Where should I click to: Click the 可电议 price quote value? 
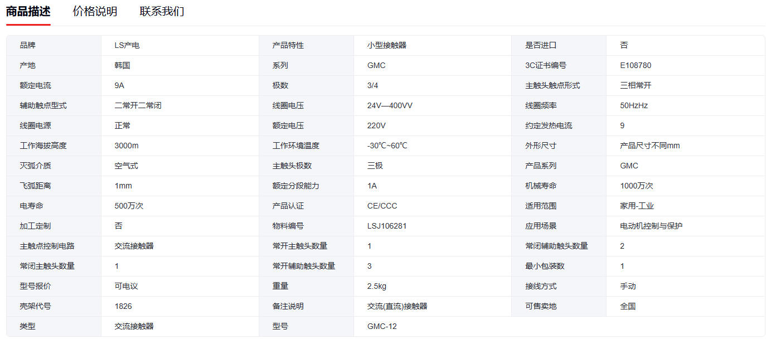(x=127, y=286)
